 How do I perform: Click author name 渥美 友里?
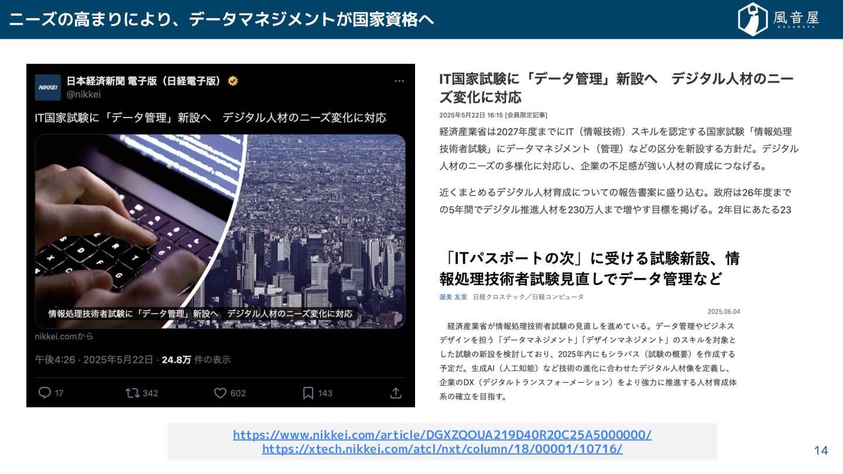pyautogui.click(x=454, y=297)
